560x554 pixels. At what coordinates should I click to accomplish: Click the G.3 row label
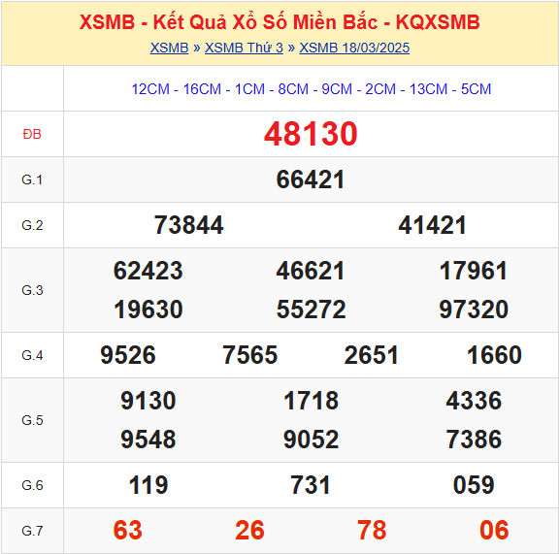pyautogui.click(x=32, y=290)
